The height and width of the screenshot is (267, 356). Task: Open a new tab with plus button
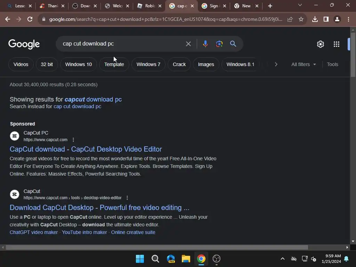[270, 6]
